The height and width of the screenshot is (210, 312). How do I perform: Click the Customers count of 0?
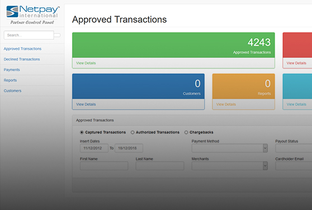point(197,83)
